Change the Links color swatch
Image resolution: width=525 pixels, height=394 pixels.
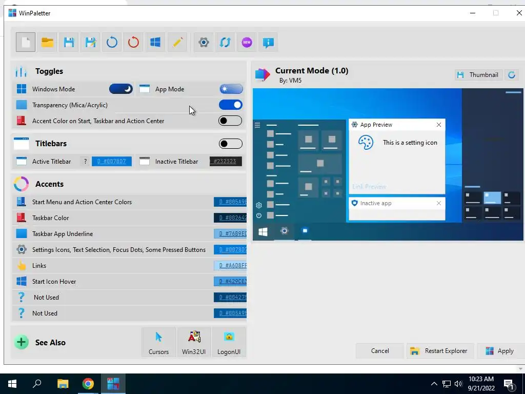[x=230, y=266]
